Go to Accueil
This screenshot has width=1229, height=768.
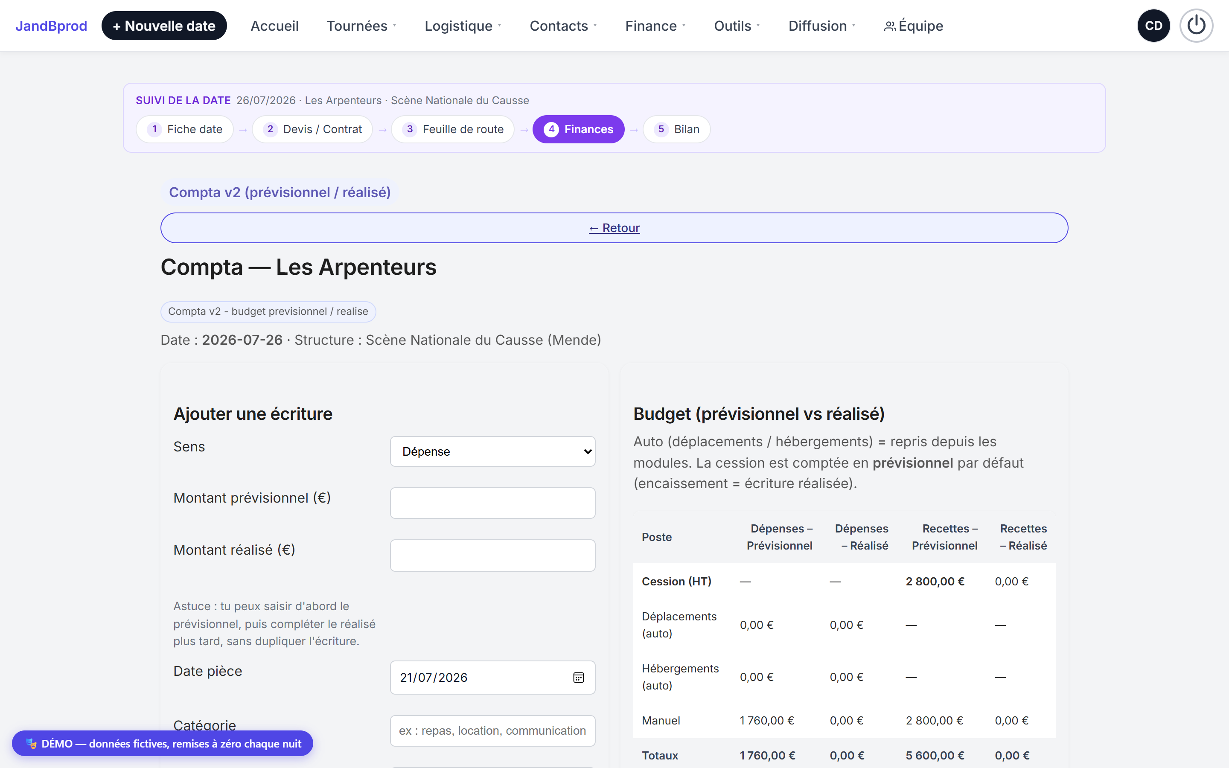pyautogui.click(x=274, y=26)
